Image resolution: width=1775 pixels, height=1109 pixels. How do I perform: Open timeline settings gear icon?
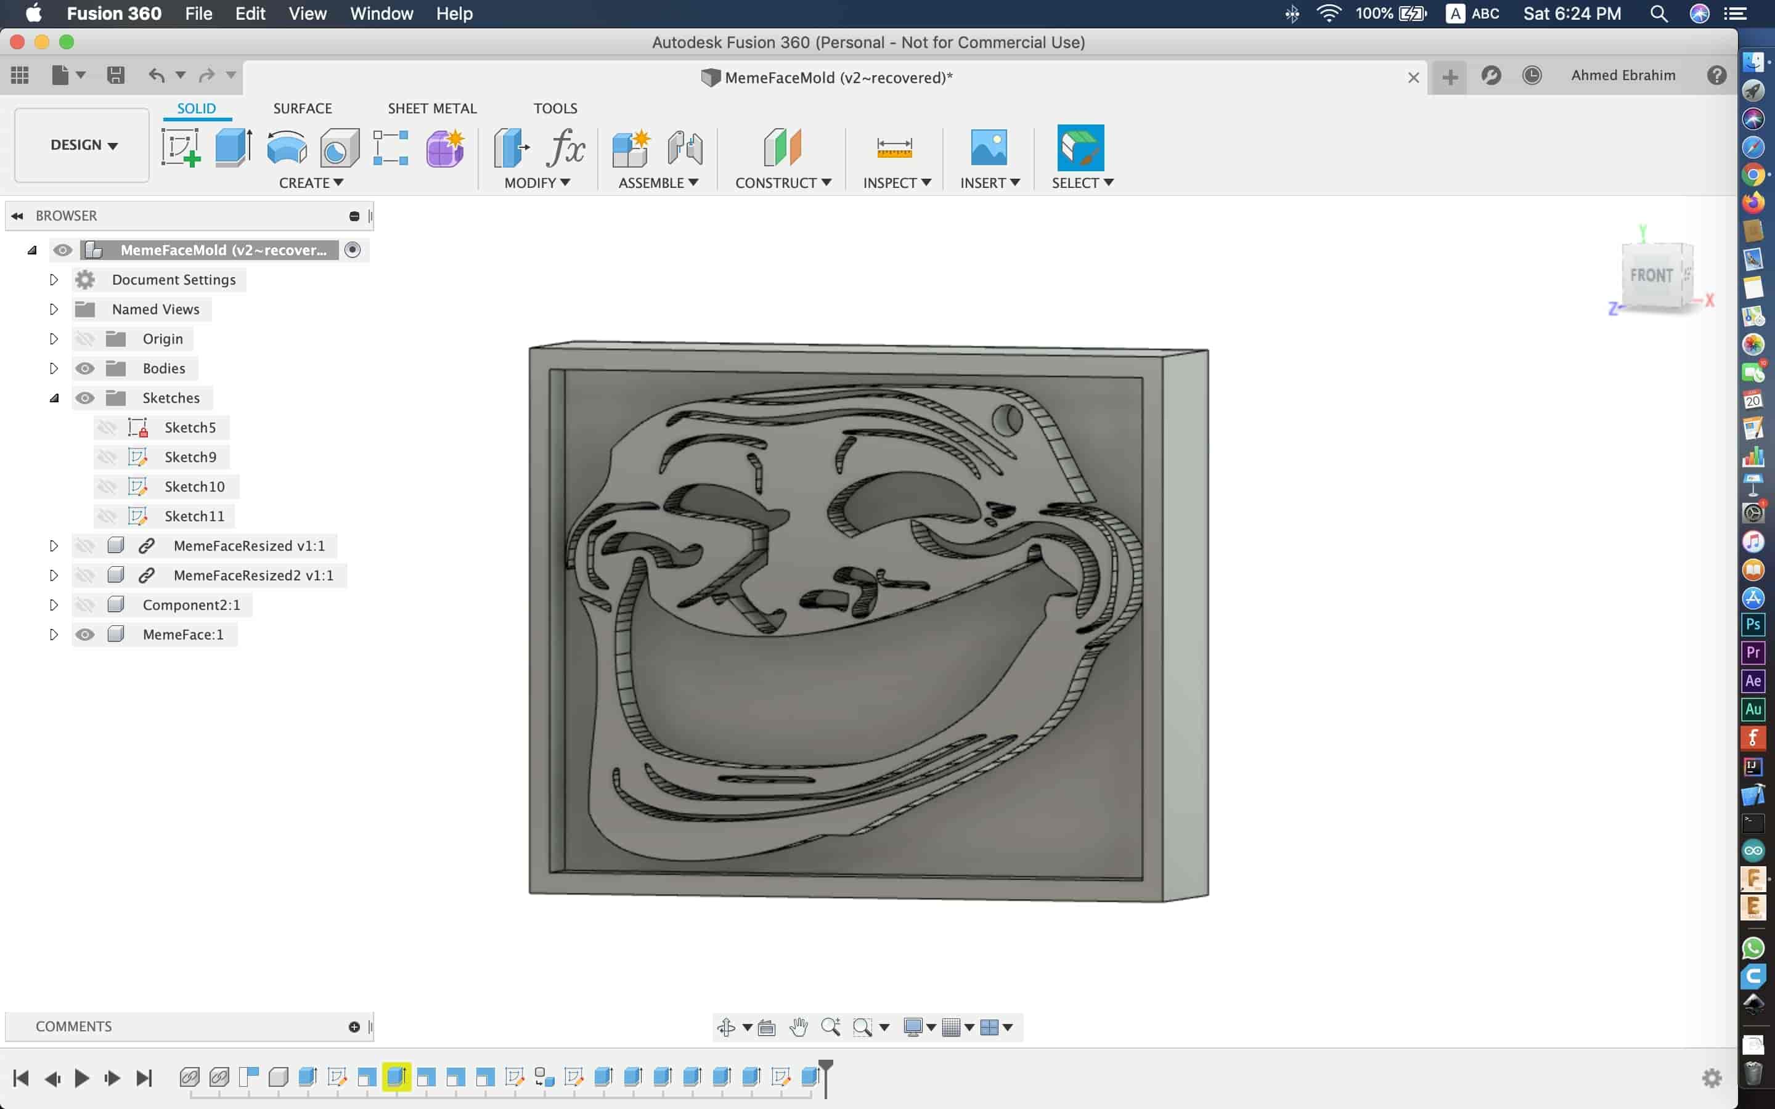point(1711,1078)
